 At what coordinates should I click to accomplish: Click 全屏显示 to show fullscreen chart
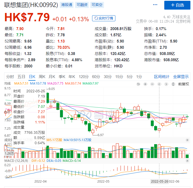(181, 76)
